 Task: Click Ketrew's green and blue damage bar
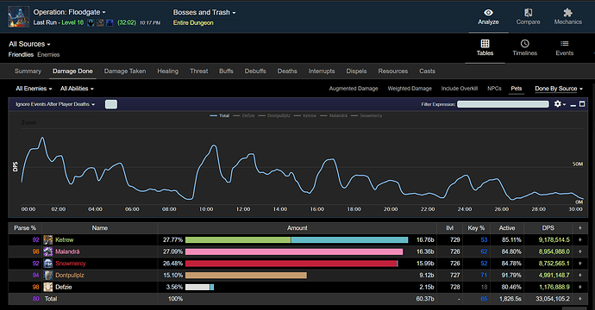297,240
